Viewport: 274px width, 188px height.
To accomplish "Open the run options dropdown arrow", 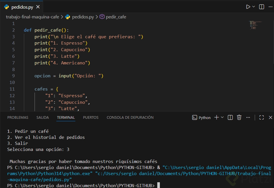I will pos(254,7).
